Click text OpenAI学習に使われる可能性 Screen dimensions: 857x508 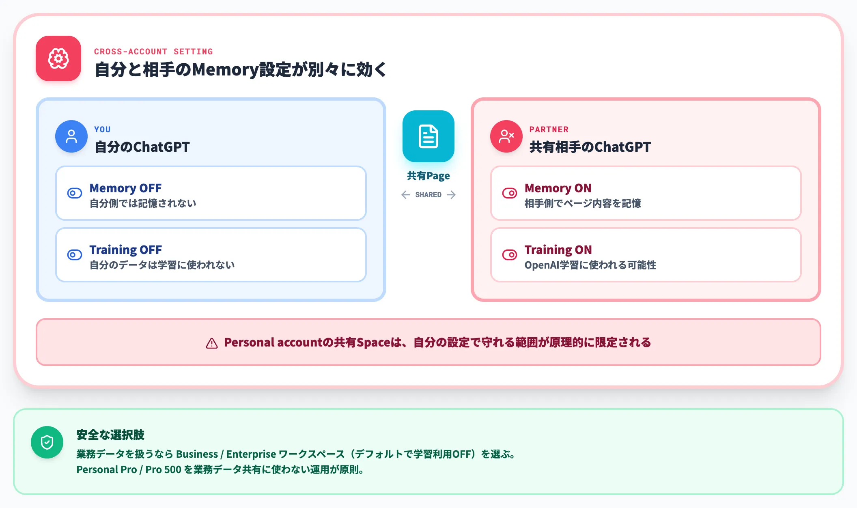[x=590, y=265]
